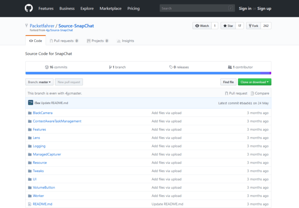
Task: View the 1 branch list
Action: click(x=117, y=67)
